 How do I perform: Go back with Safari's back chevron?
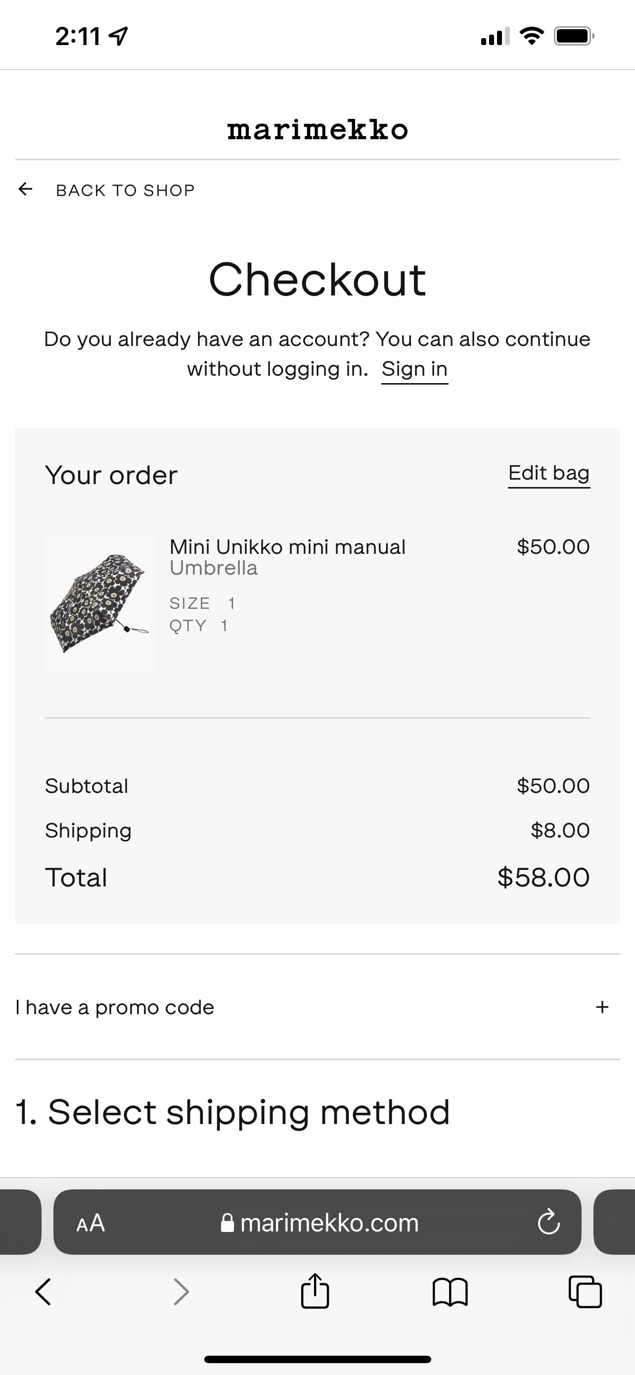[x=43, y=1292]
